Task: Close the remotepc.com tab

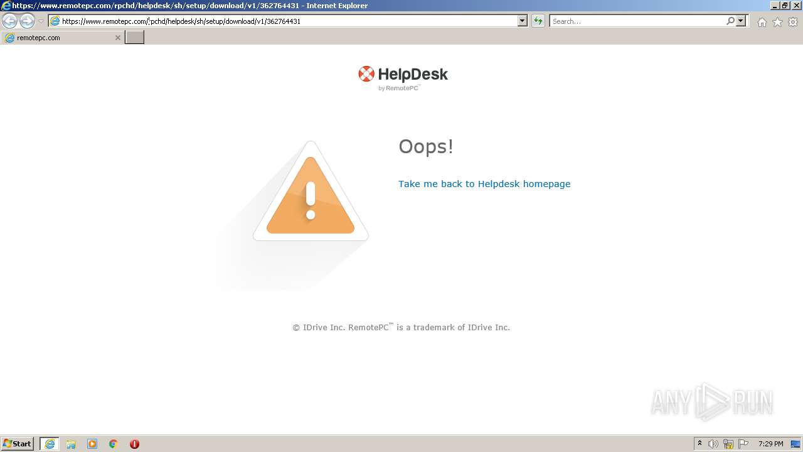Action: [117, 38]
